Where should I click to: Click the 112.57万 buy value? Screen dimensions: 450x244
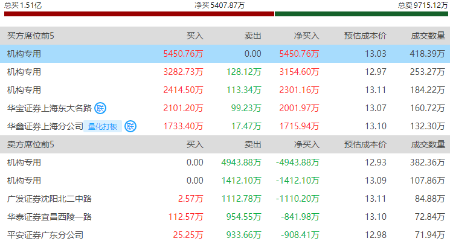coord(185,217)
